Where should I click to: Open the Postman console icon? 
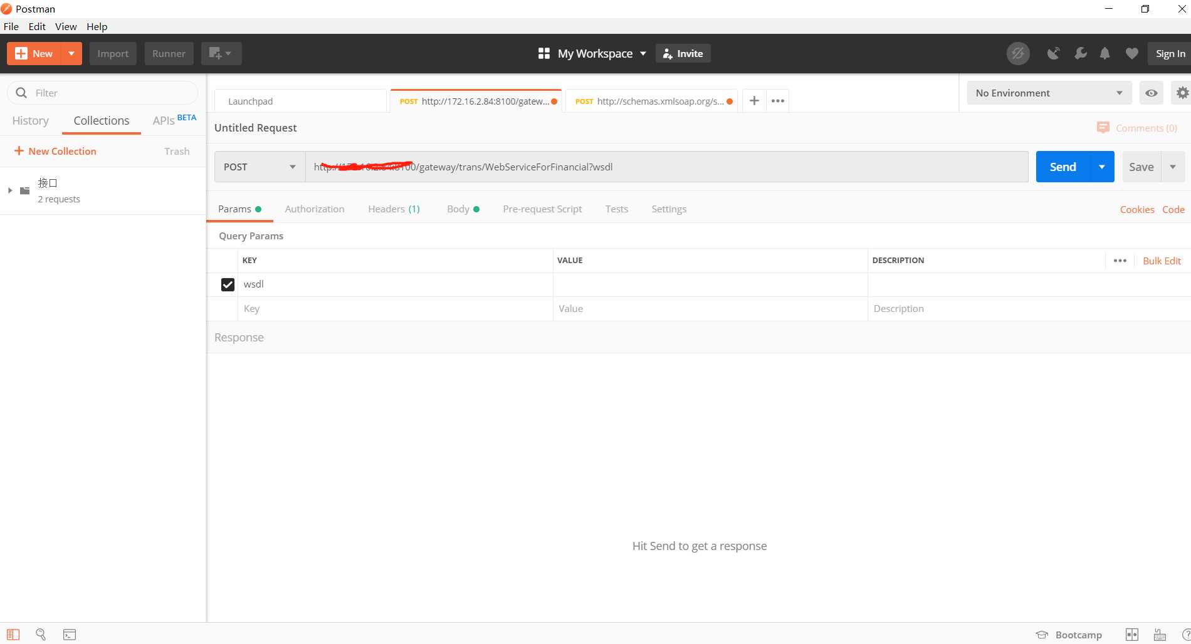tap(70, 635)
